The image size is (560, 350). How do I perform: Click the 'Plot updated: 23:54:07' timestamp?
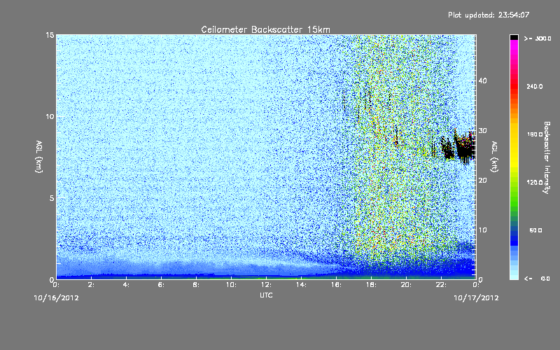489,15
